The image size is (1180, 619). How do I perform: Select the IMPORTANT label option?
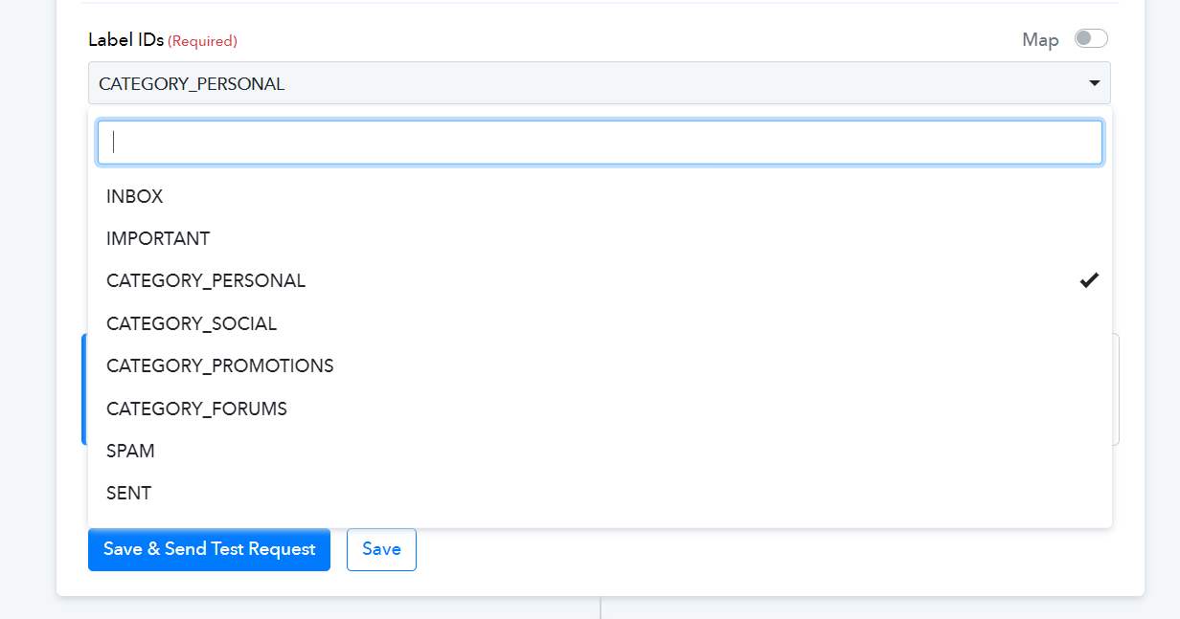click(x=600, y=238)
